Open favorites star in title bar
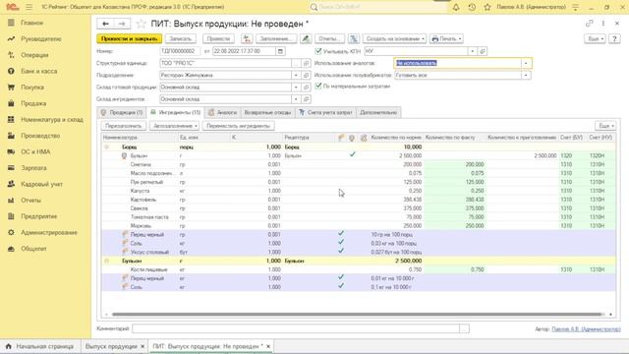629x354 pixels. (487, 7)
